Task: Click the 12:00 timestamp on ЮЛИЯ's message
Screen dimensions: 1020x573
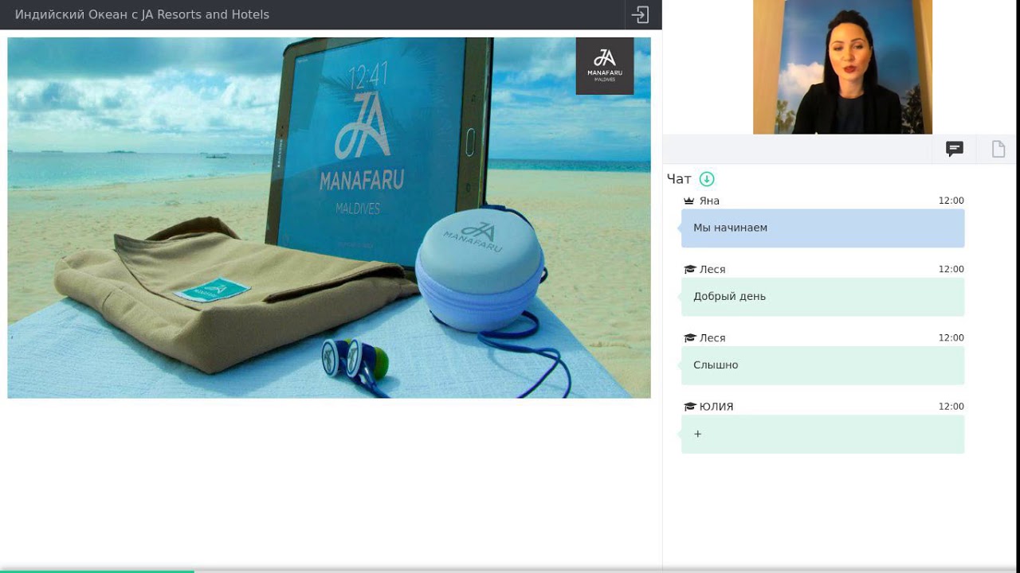Action: click(951, 406)
